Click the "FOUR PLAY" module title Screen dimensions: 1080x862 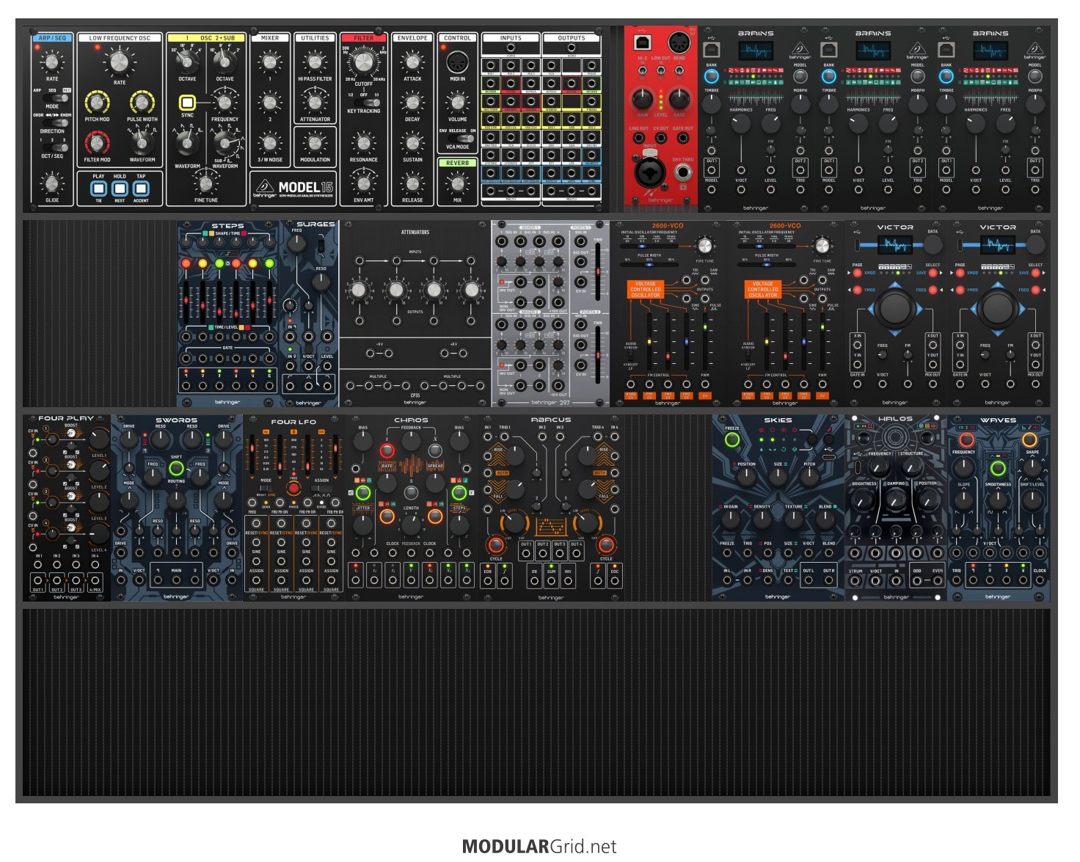pyautogui.click(x=66, y=419)
